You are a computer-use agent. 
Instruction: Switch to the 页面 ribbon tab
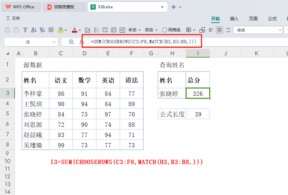[253, 19]
